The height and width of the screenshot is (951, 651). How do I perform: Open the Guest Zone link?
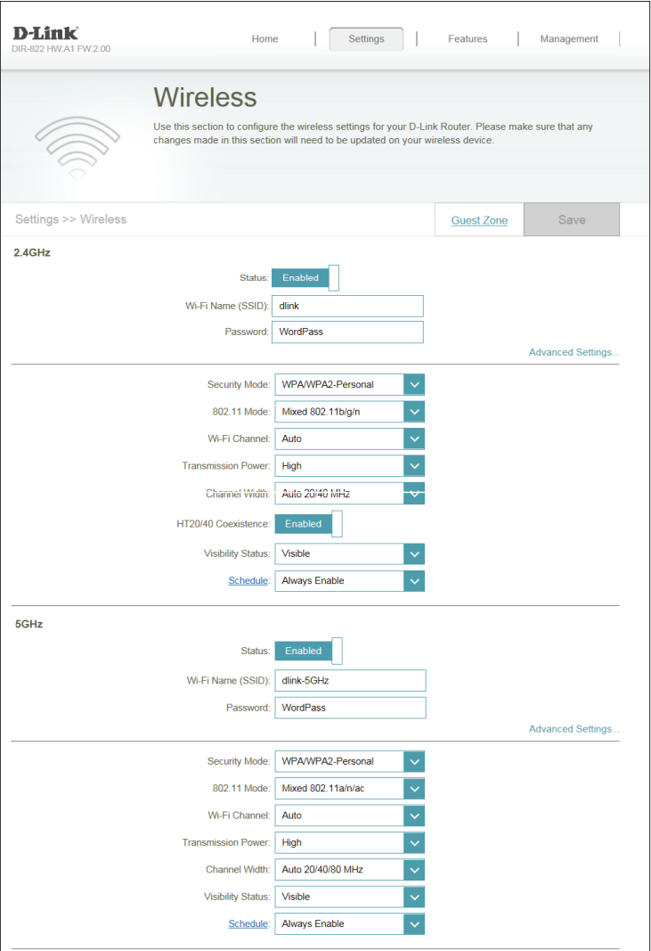click(479, 220)
